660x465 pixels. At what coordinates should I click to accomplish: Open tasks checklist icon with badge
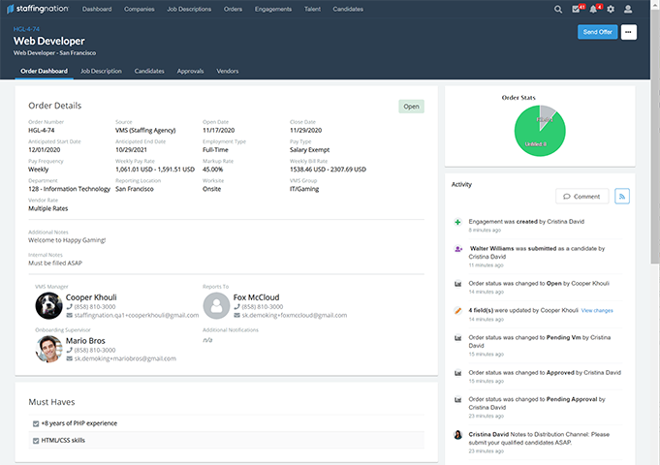click(578, 9)
